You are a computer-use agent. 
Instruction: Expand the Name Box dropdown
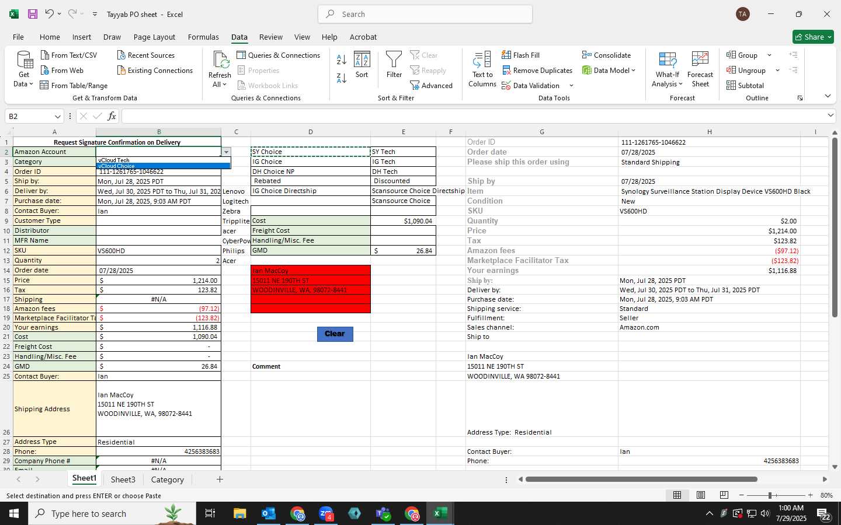57,116
